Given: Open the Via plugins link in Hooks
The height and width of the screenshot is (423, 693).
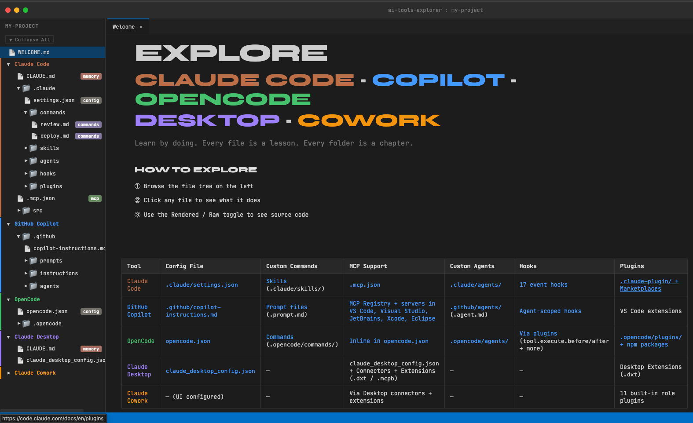Looking at the screenshot, I should click(x=538, y=334).
